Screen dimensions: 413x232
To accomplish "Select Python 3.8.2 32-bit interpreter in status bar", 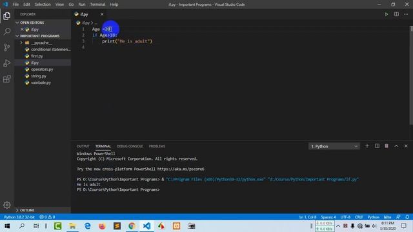I will point(19,217).
